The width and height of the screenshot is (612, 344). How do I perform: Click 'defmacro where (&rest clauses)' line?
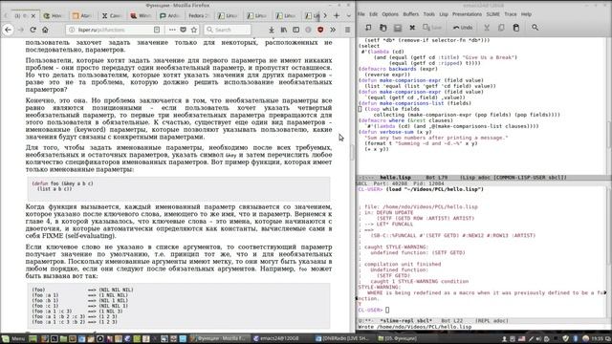pyautogui.click(x=405, y=120)
